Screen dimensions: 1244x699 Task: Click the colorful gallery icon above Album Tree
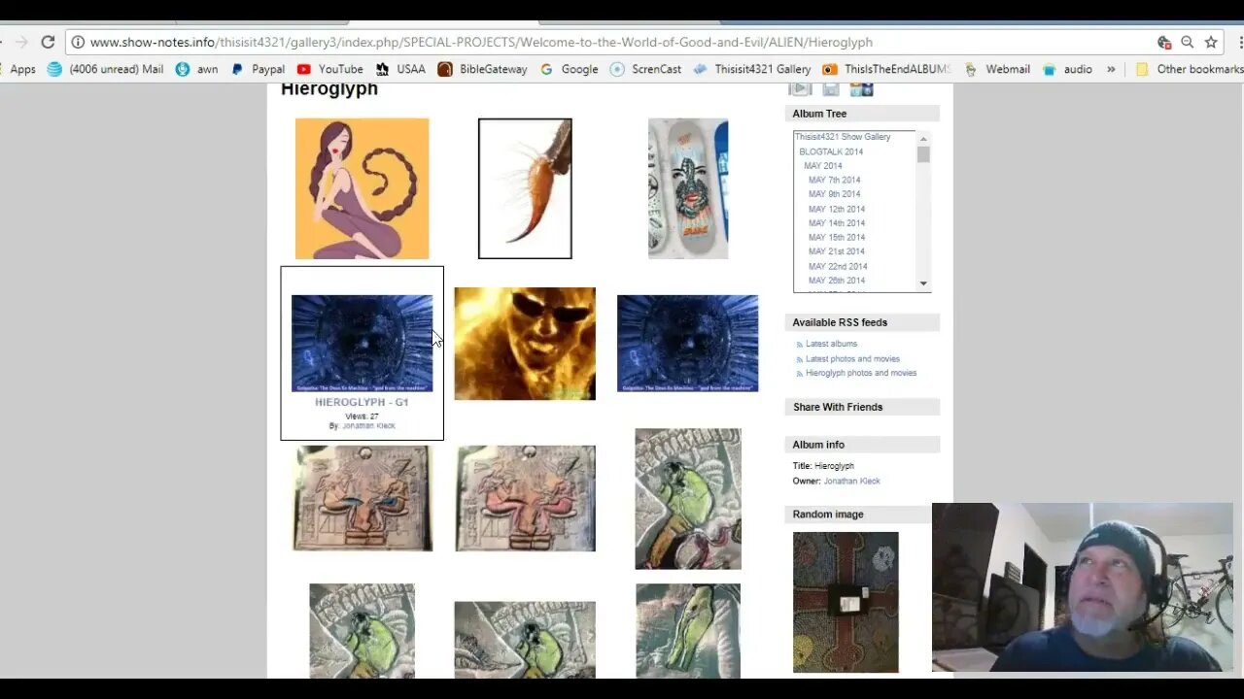(861, 89)
